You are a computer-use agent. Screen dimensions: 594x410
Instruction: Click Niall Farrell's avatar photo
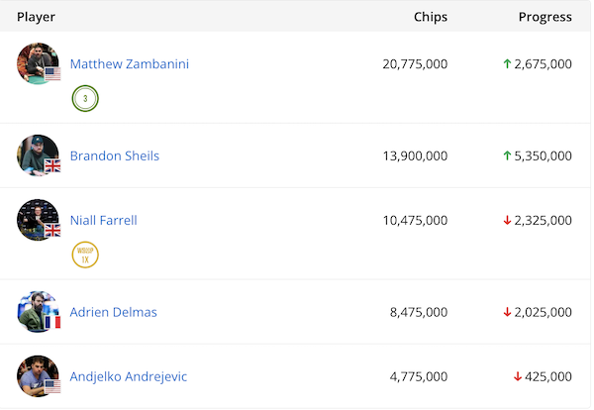39,220
